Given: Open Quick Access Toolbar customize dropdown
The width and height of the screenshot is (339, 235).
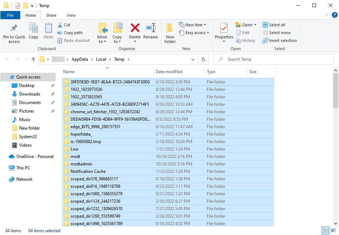Looking at the screenshot, I should point(32,6).
